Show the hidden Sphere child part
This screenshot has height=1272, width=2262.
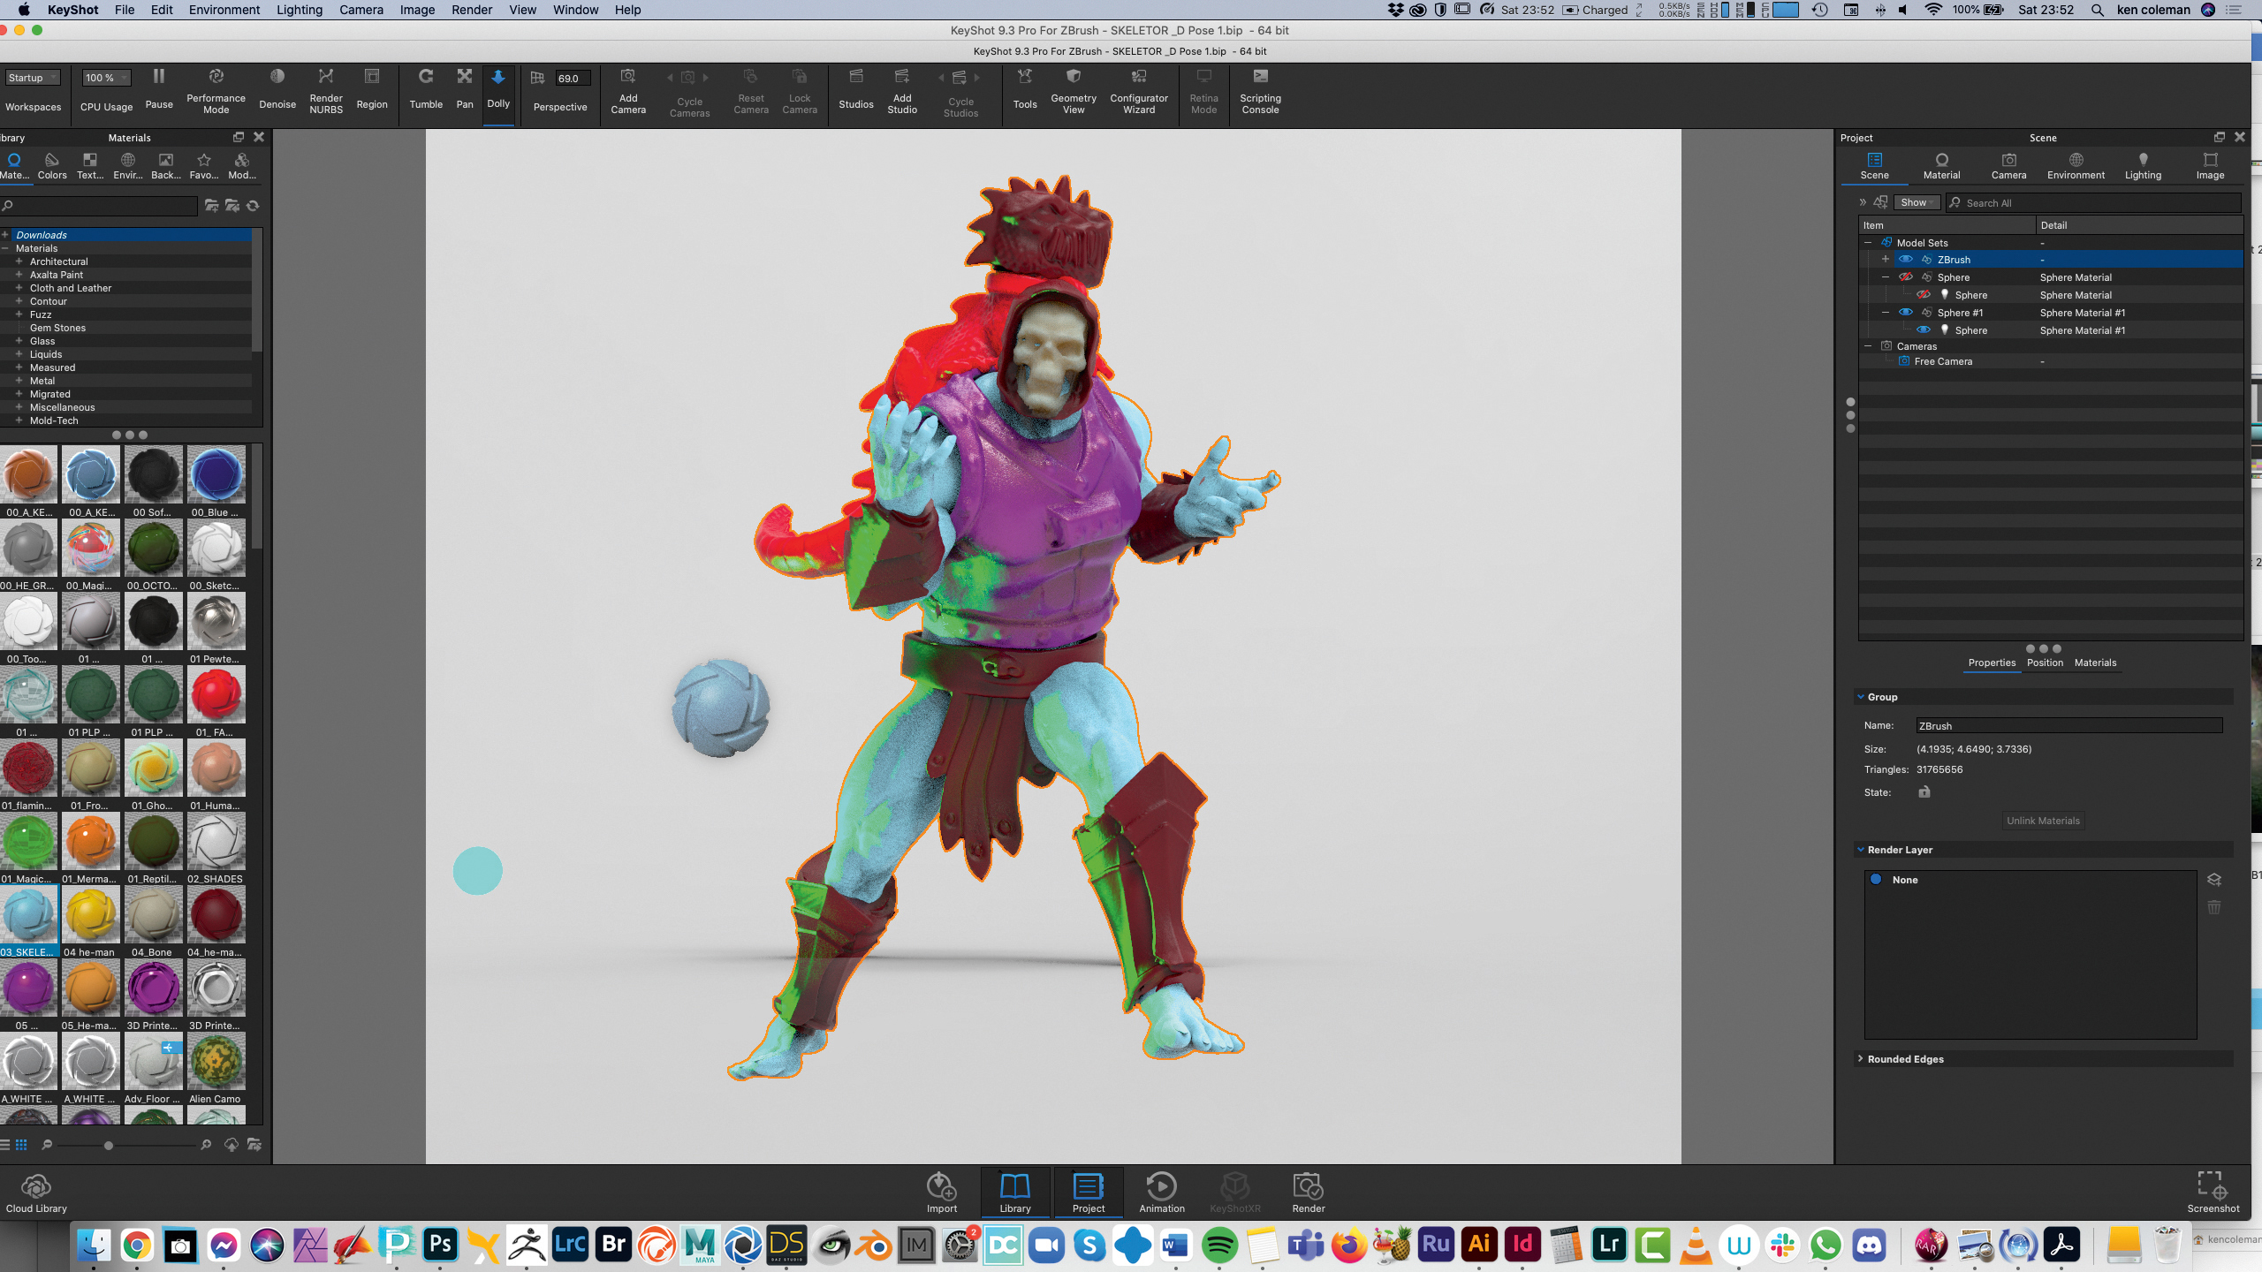coord(1924,295)
